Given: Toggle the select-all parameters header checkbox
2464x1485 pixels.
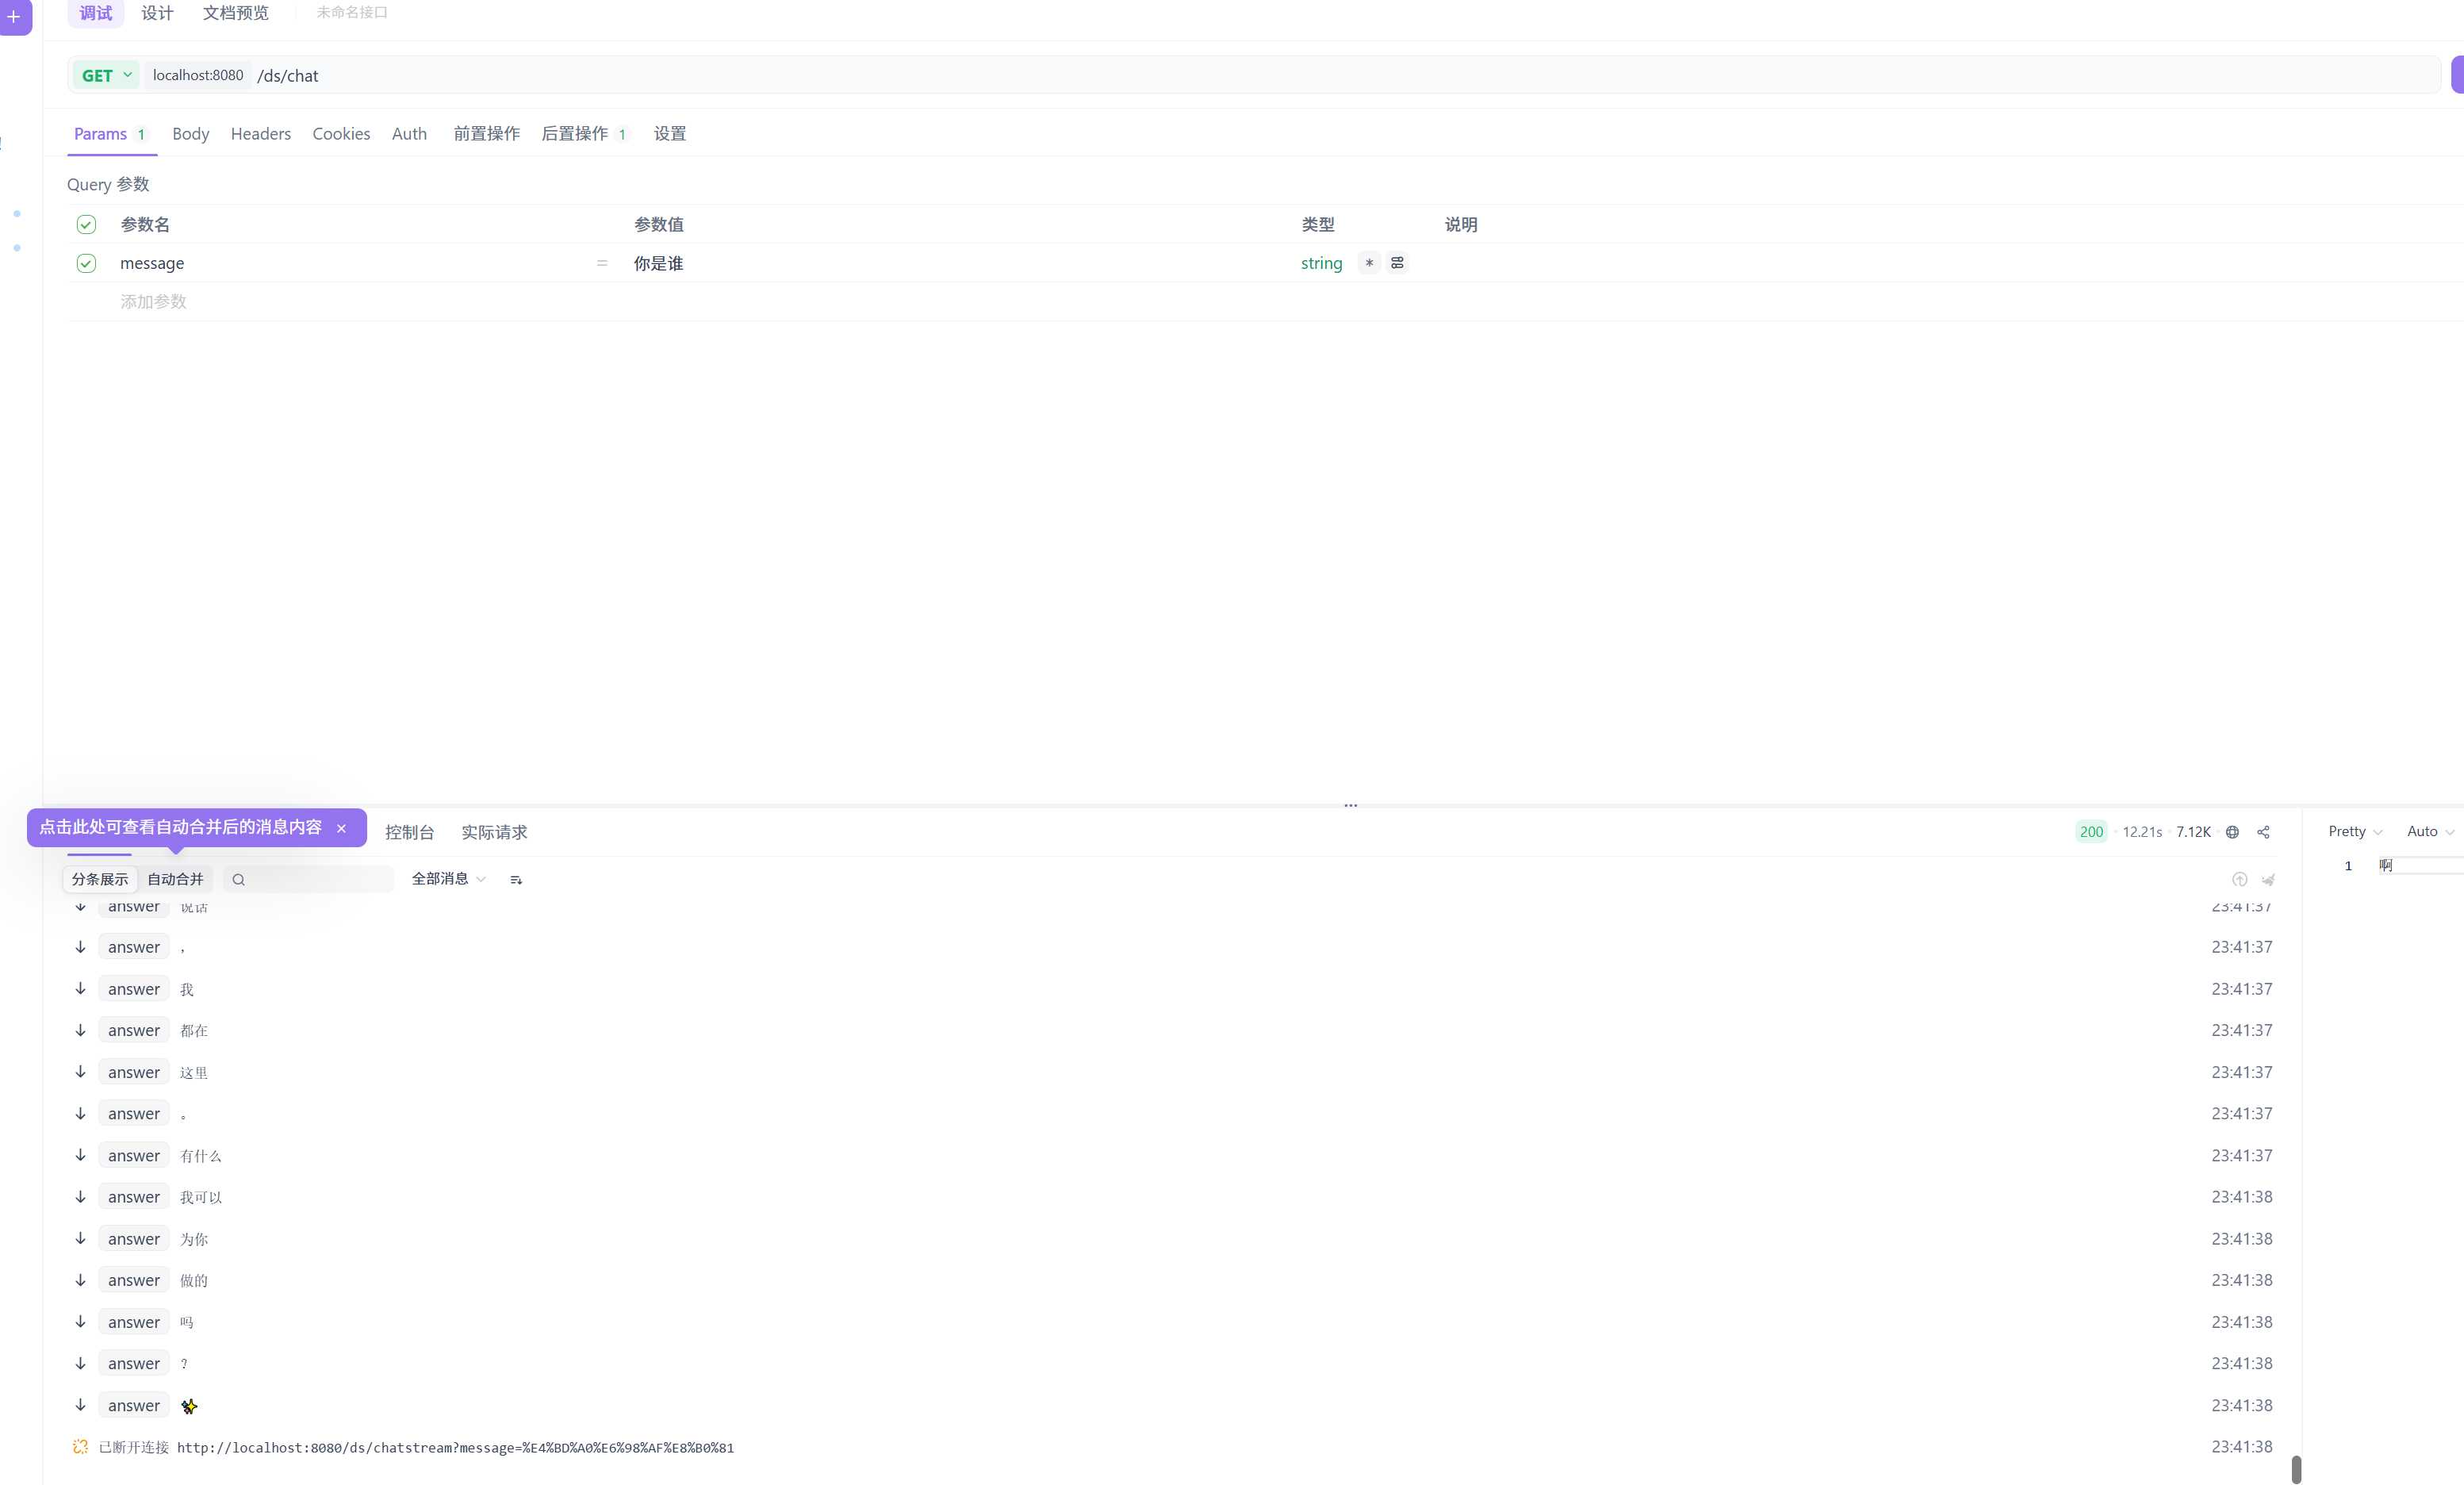Looking at the screenshot, I should click(x=86, y=224).
